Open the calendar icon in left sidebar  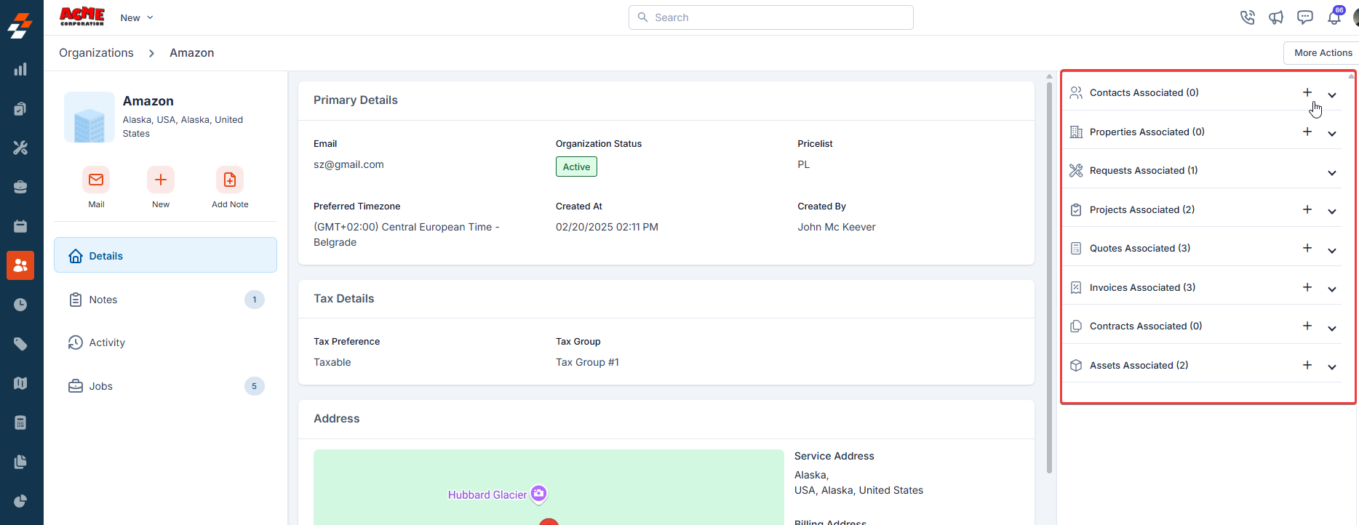(x=20, y=226)
